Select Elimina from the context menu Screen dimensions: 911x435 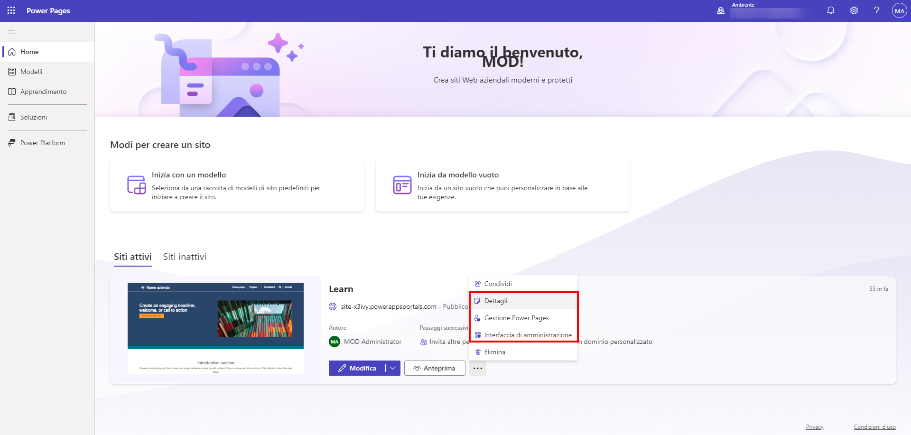[523, 352]
